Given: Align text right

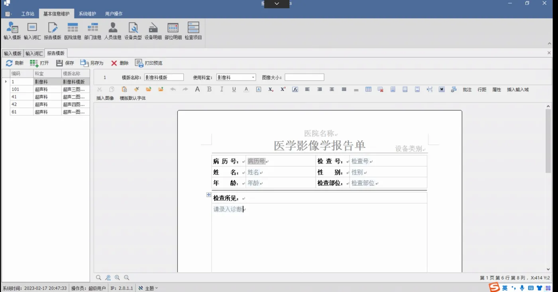Looking at the screenshot, I should [320, 90].
